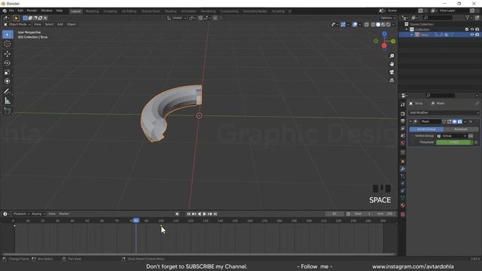The image size is (482, 271).
Task: Open the Object properties orange square tab
Action: click(403, 161)
